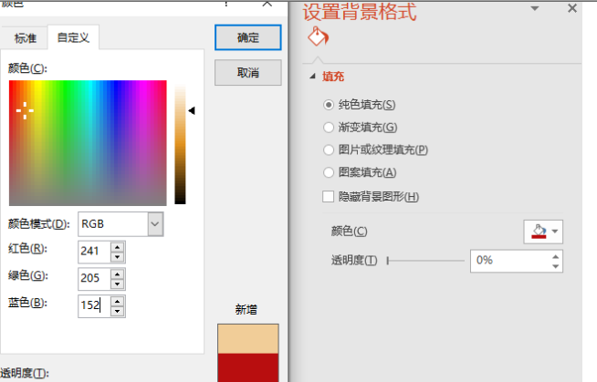Click the luminance bar black arrow

[192, 110]
